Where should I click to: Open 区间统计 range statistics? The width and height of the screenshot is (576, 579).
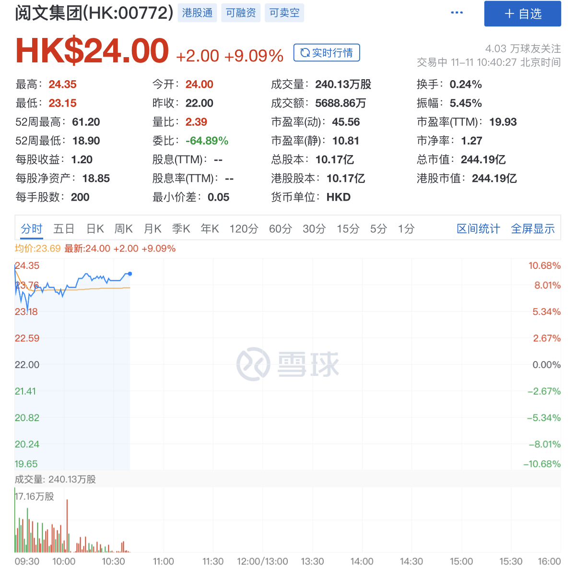(x=478, y=229)
